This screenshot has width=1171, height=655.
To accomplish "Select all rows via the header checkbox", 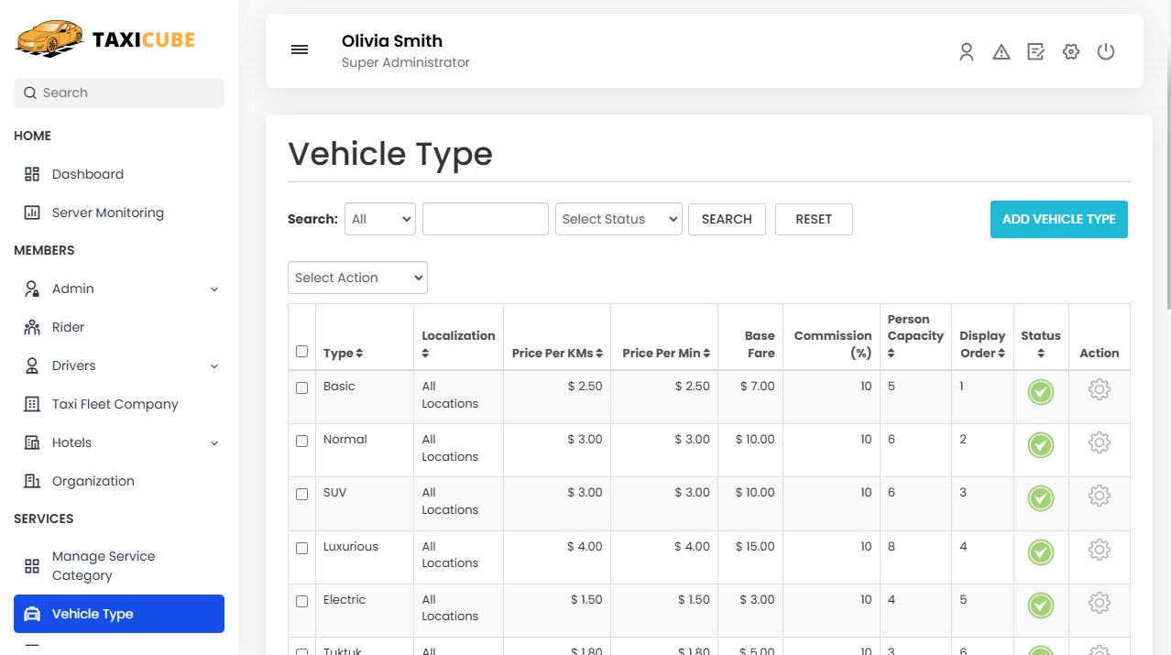I will coord(301,351).
